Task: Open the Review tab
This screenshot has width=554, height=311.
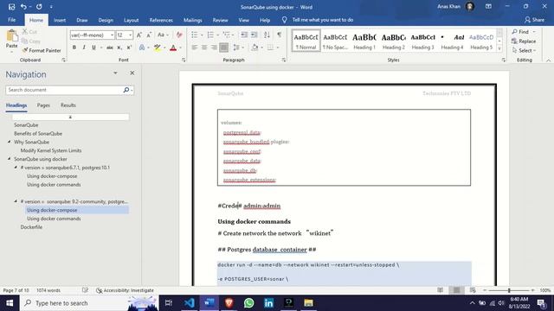Action: coord(220,20)
